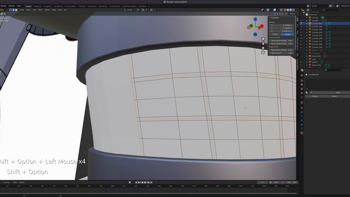
Task: Switch to Sculpting workspace tab
Action: 48,6
